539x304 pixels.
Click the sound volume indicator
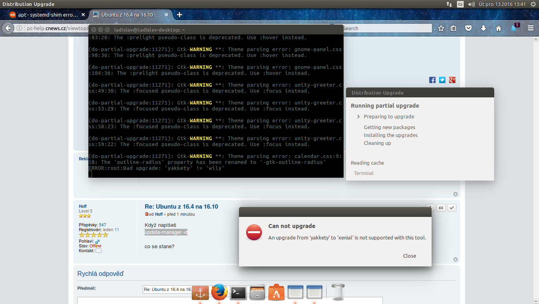click(x=471, y=4)
